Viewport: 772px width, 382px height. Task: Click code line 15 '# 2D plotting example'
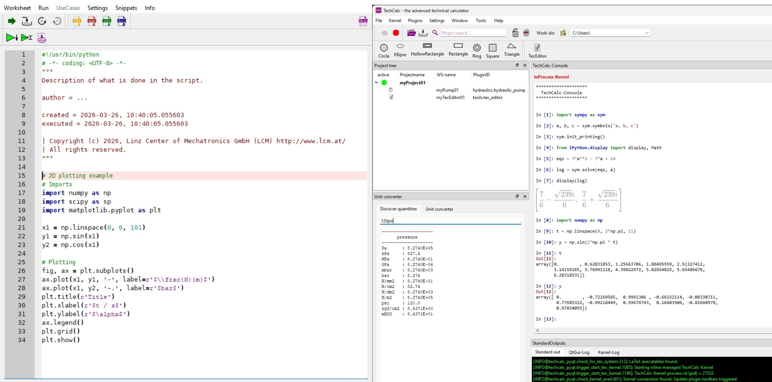pyautogui.click(x=77, y=176)
